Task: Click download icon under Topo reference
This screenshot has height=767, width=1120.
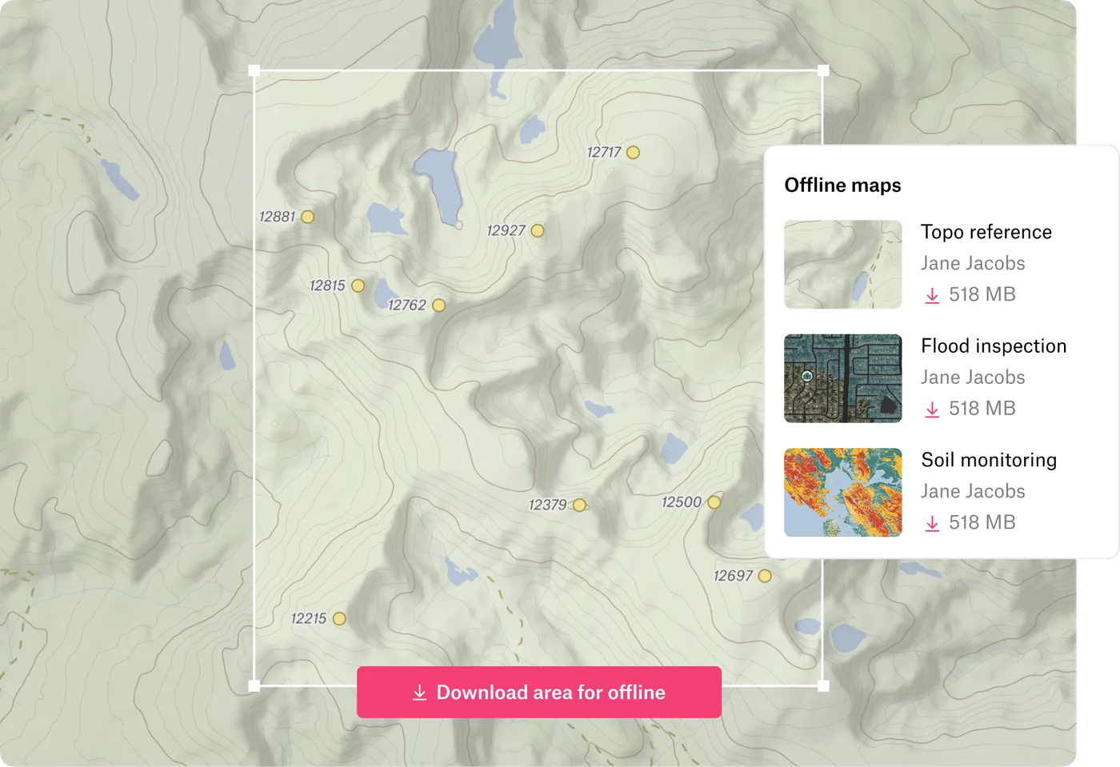Action: pos(932,295)
